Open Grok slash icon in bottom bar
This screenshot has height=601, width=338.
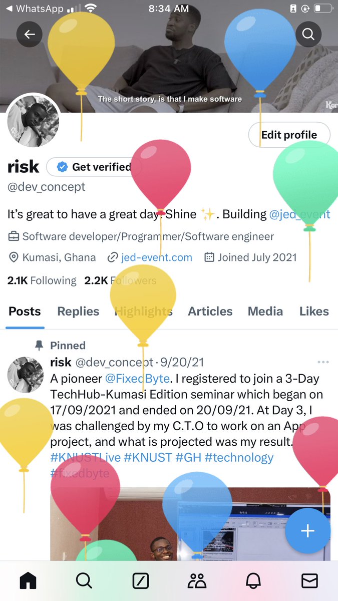141,580
